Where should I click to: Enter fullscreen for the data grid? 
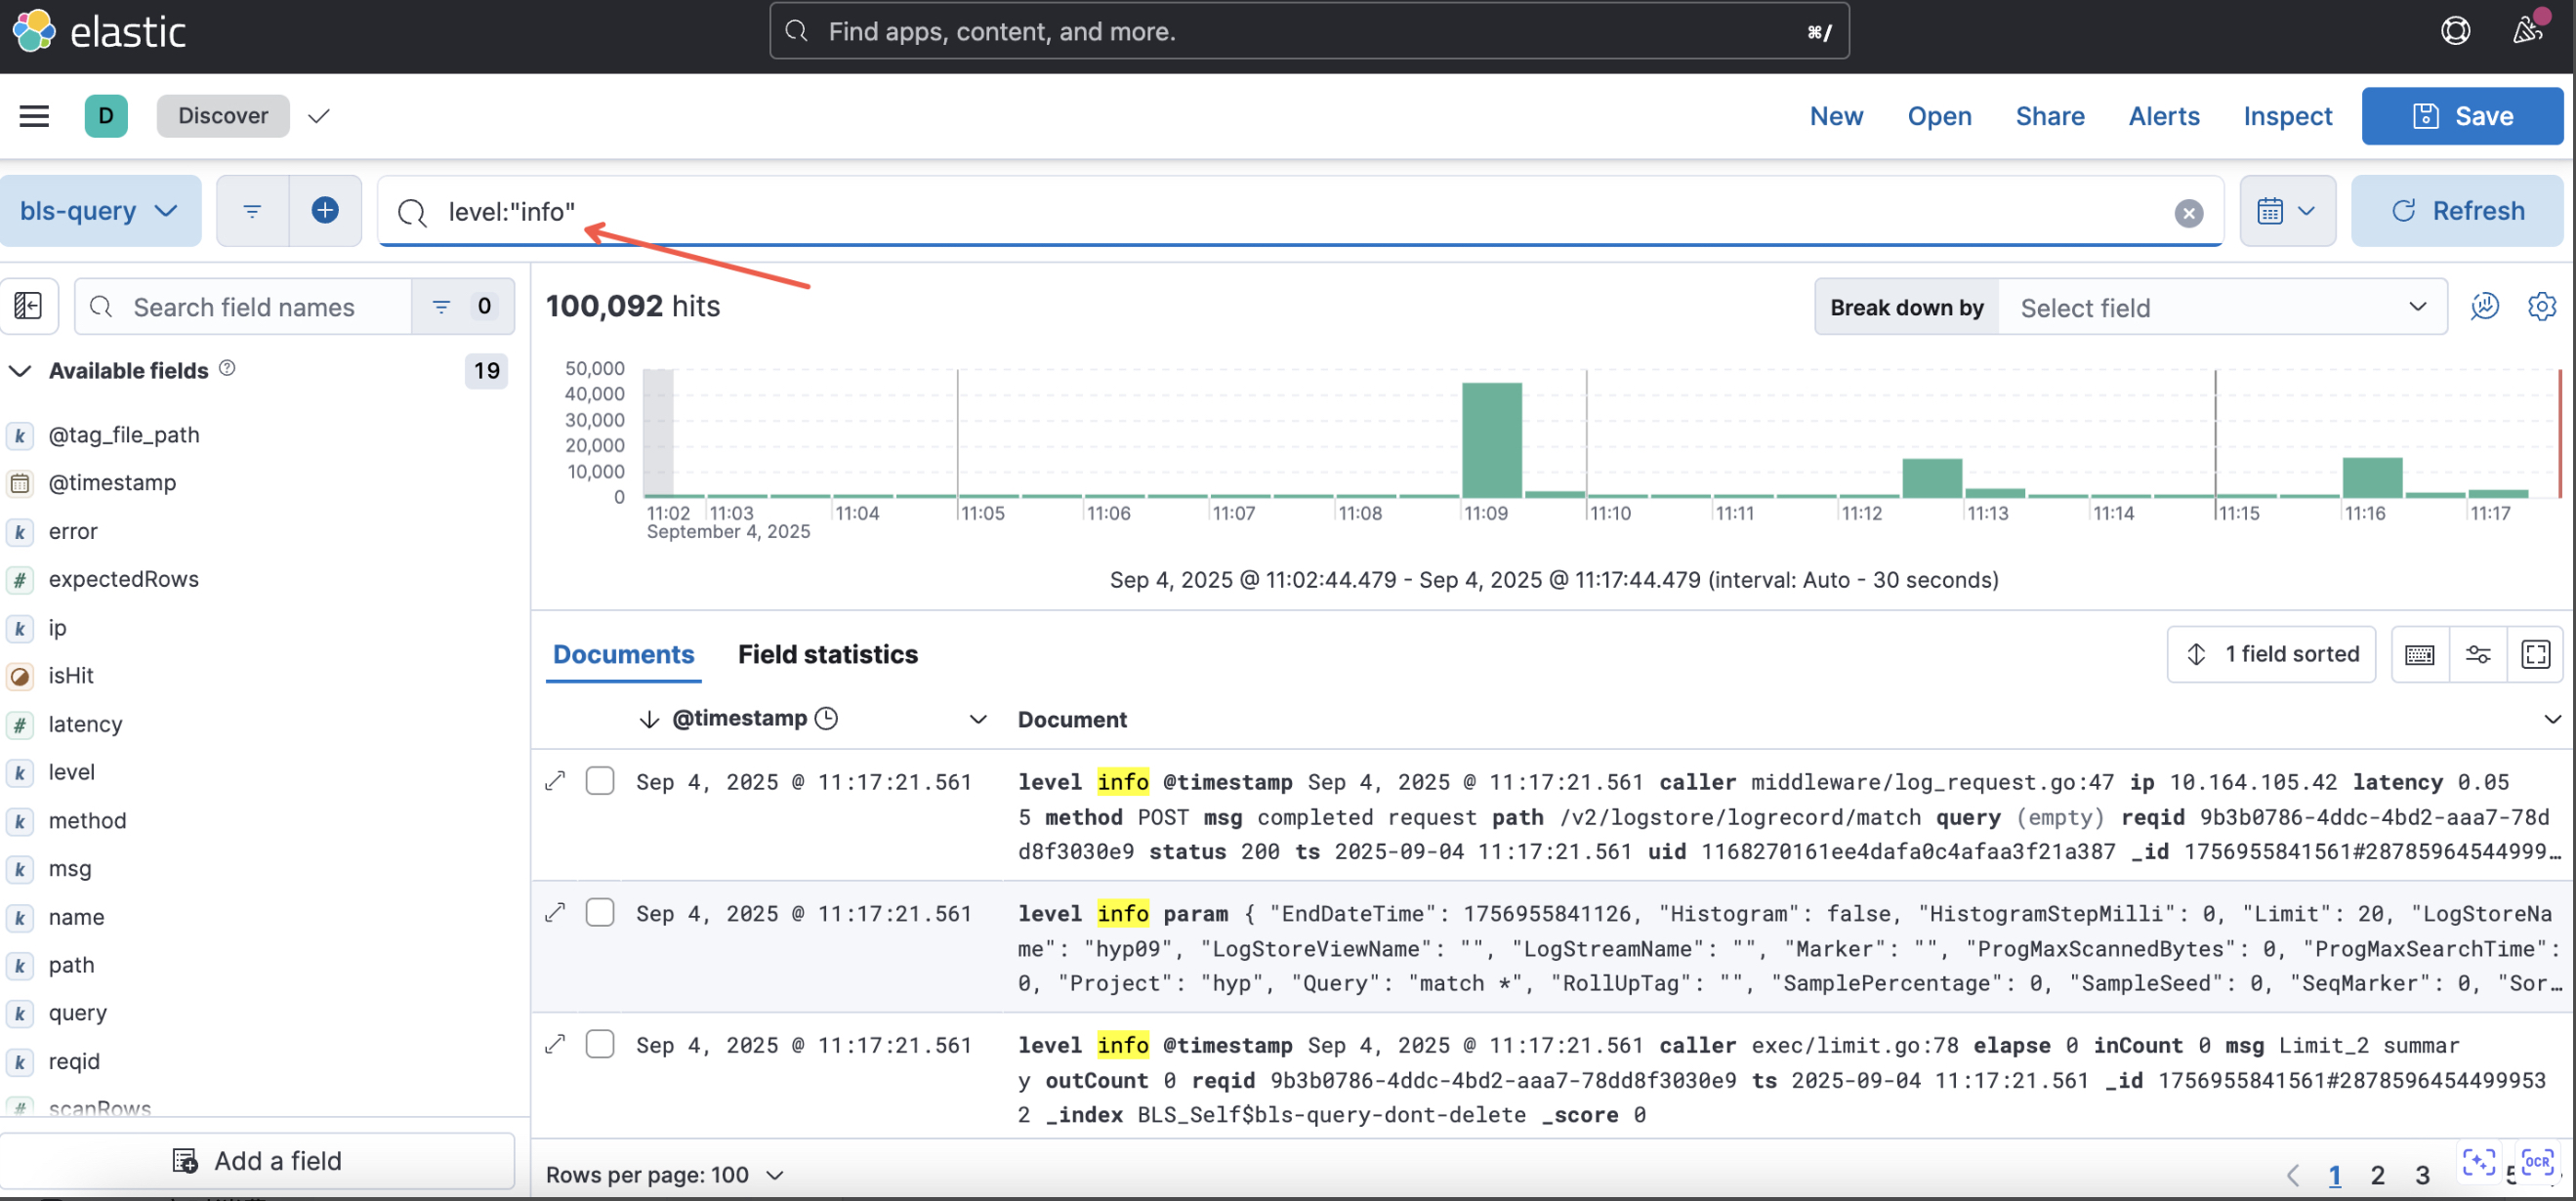(2535, 654)
